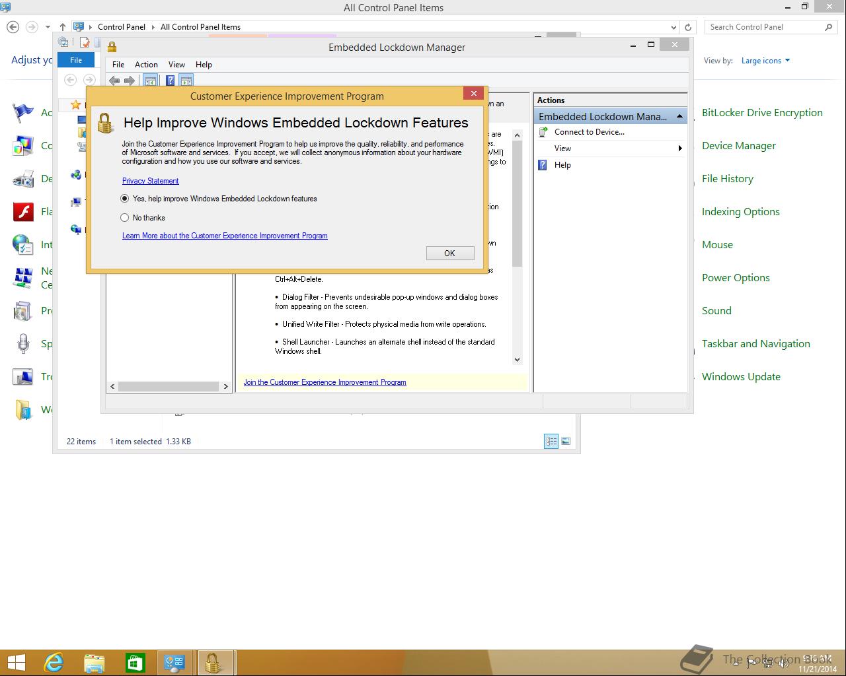Select 'Yes, help improve Windows Embedded Lockdown features'
The width and height of the screenshot is (846, 676).
[219, 199]
